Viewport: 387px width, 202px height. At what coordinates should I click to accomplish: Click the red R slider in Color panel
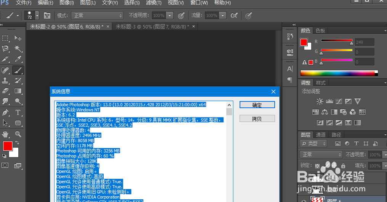[x=337, y=40]
